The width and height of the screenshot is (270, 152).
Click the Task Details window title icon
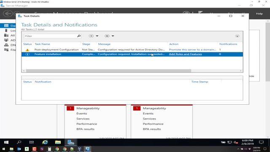(x=20, y=16)
